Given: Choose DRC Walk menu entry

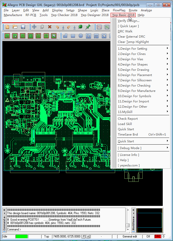Looking at the screenshot, I should (x=143, y=31).
